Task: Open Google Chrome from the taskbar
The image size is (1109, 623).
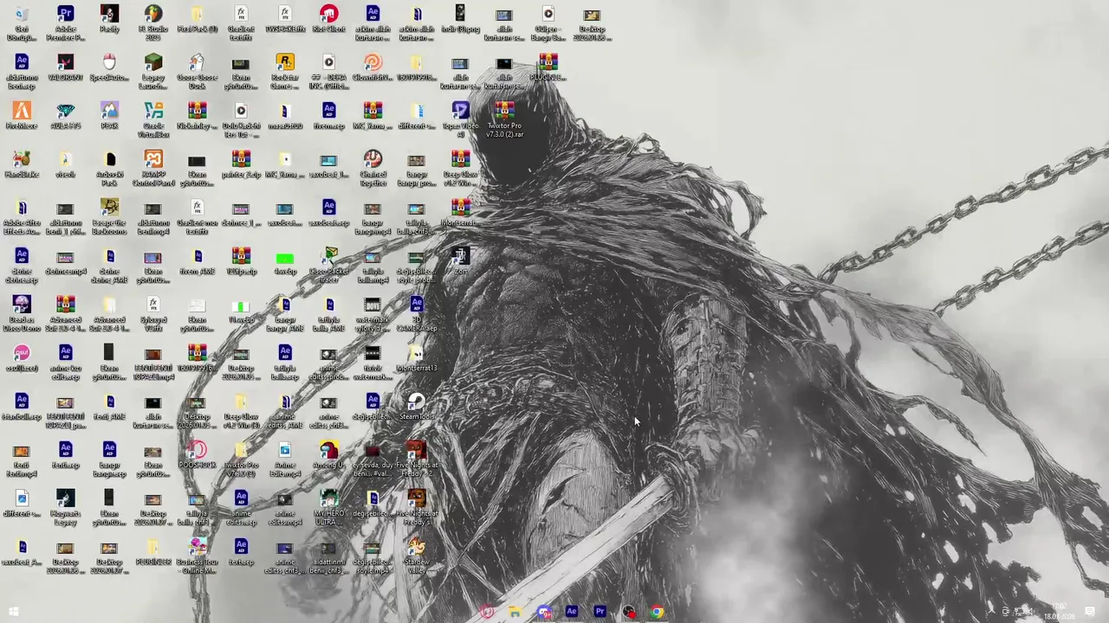Action: click(x=657, y=613)
